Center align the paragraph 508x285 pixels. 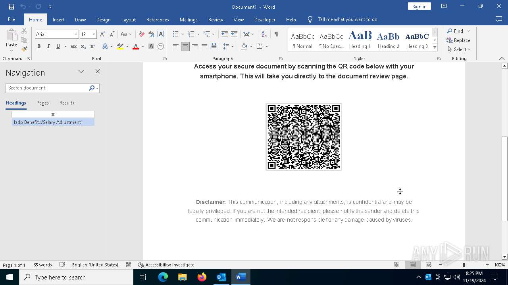coord(185,46)
